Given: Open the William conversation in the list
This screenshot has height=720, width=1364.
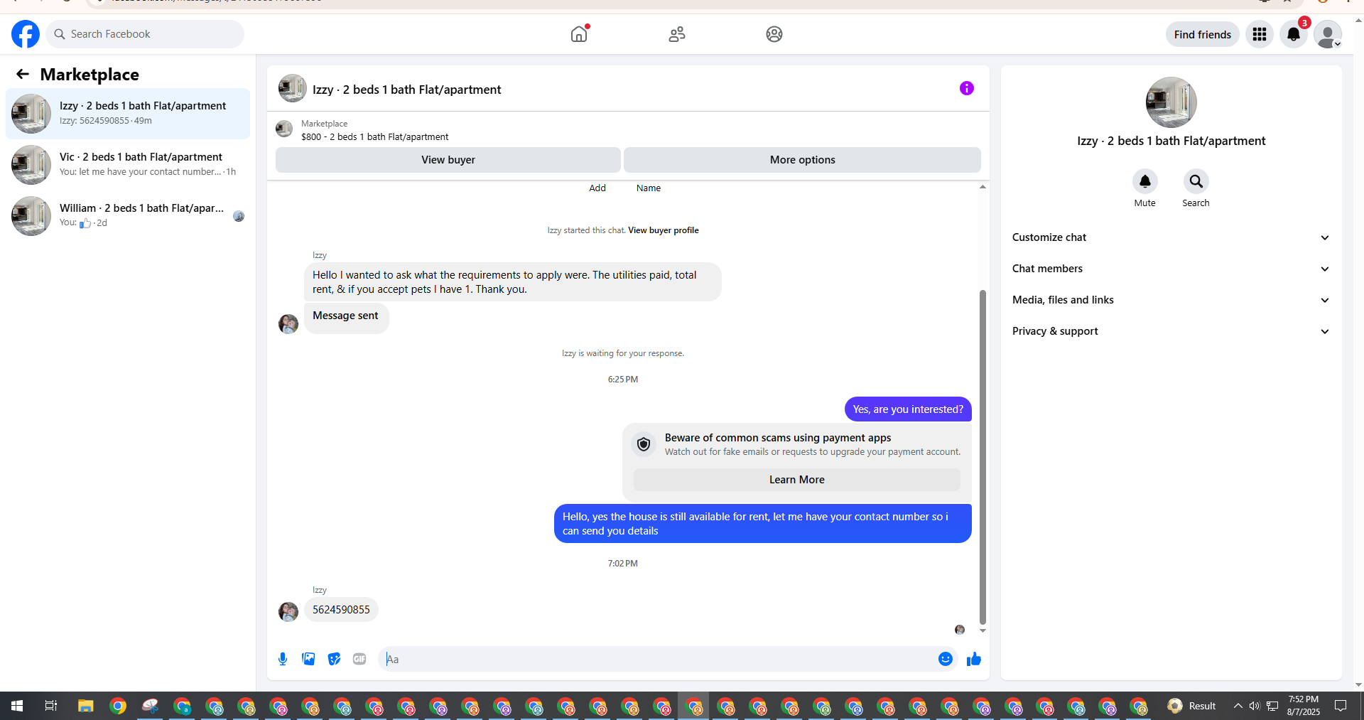Looking at the screenshot, I should point(128,216).
